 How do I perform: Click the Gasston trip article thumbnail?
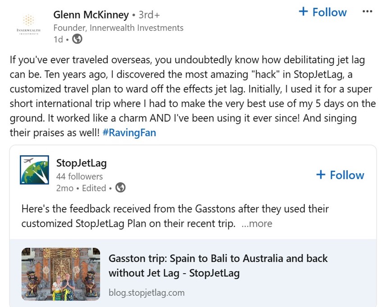coord(61,274)
